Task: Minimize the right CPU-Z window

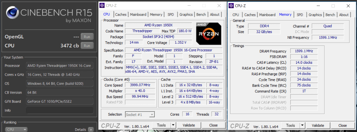Action: coord(318,6)
